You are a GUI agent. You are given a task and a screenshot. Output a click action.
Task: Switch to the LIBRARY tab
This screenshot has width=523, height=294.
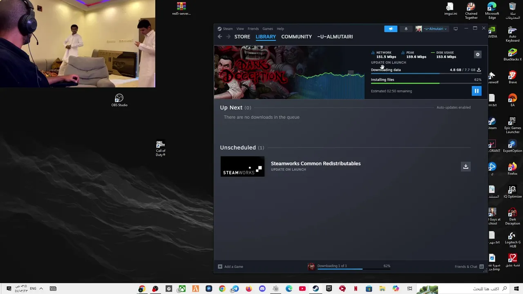point(266,37)
